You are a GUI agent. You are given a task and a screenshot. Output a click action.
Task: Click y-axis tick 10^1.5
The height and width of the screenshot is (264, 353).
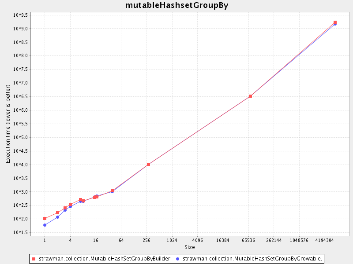click(20, 233)
